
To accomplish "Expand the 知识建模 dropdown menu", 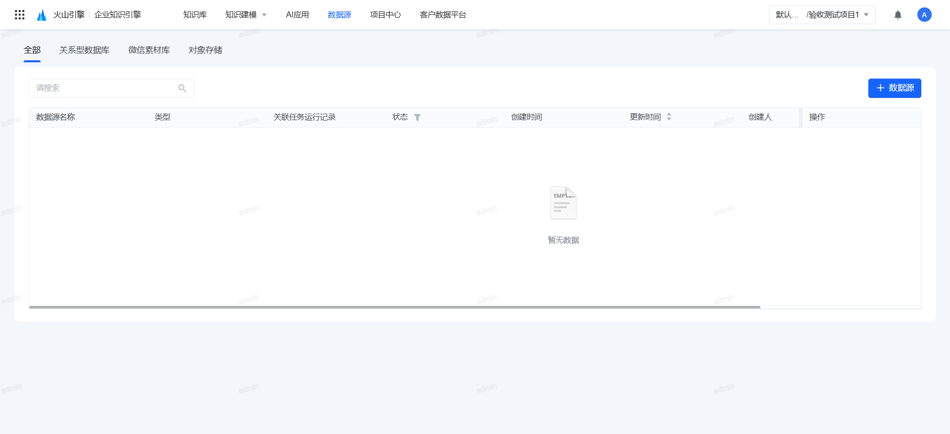I will [x=246, y=15].
